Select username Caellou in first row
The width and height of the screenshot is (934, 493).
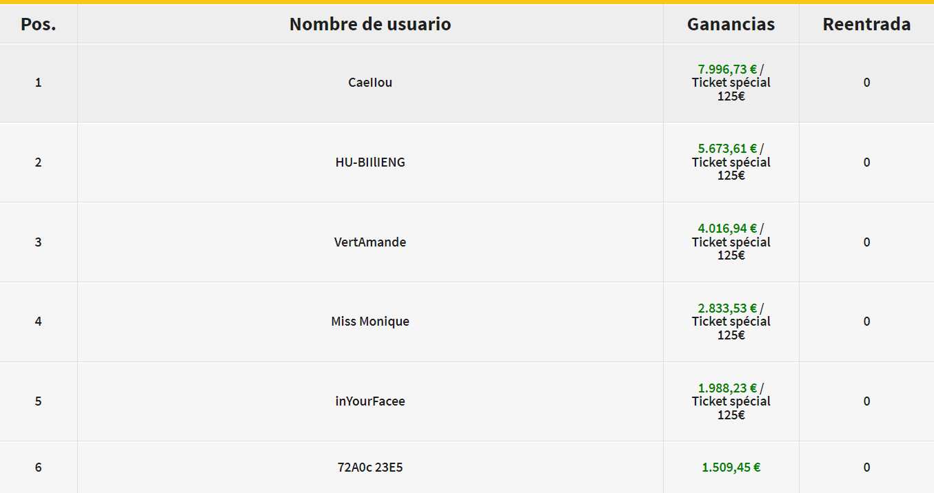370,83
